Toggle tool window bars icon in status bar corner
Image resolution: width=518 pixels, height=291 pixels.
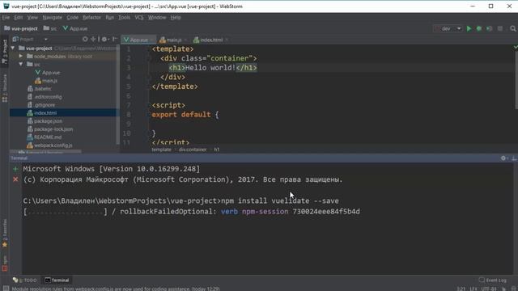(x=6, y=289)
